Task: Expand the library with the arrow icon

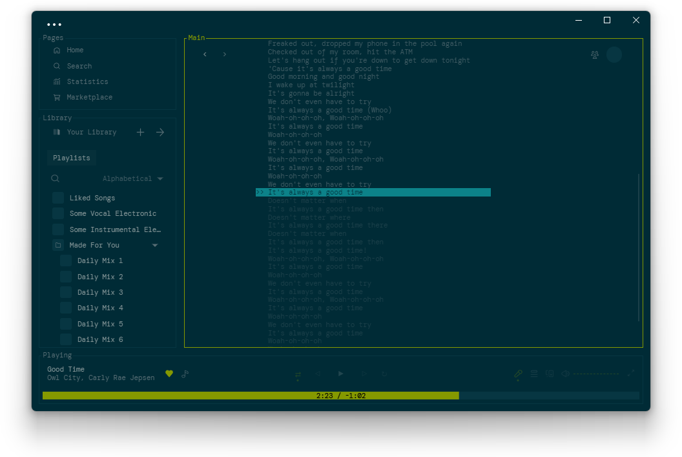Action: pyautogui.click(x=160, y=133)
